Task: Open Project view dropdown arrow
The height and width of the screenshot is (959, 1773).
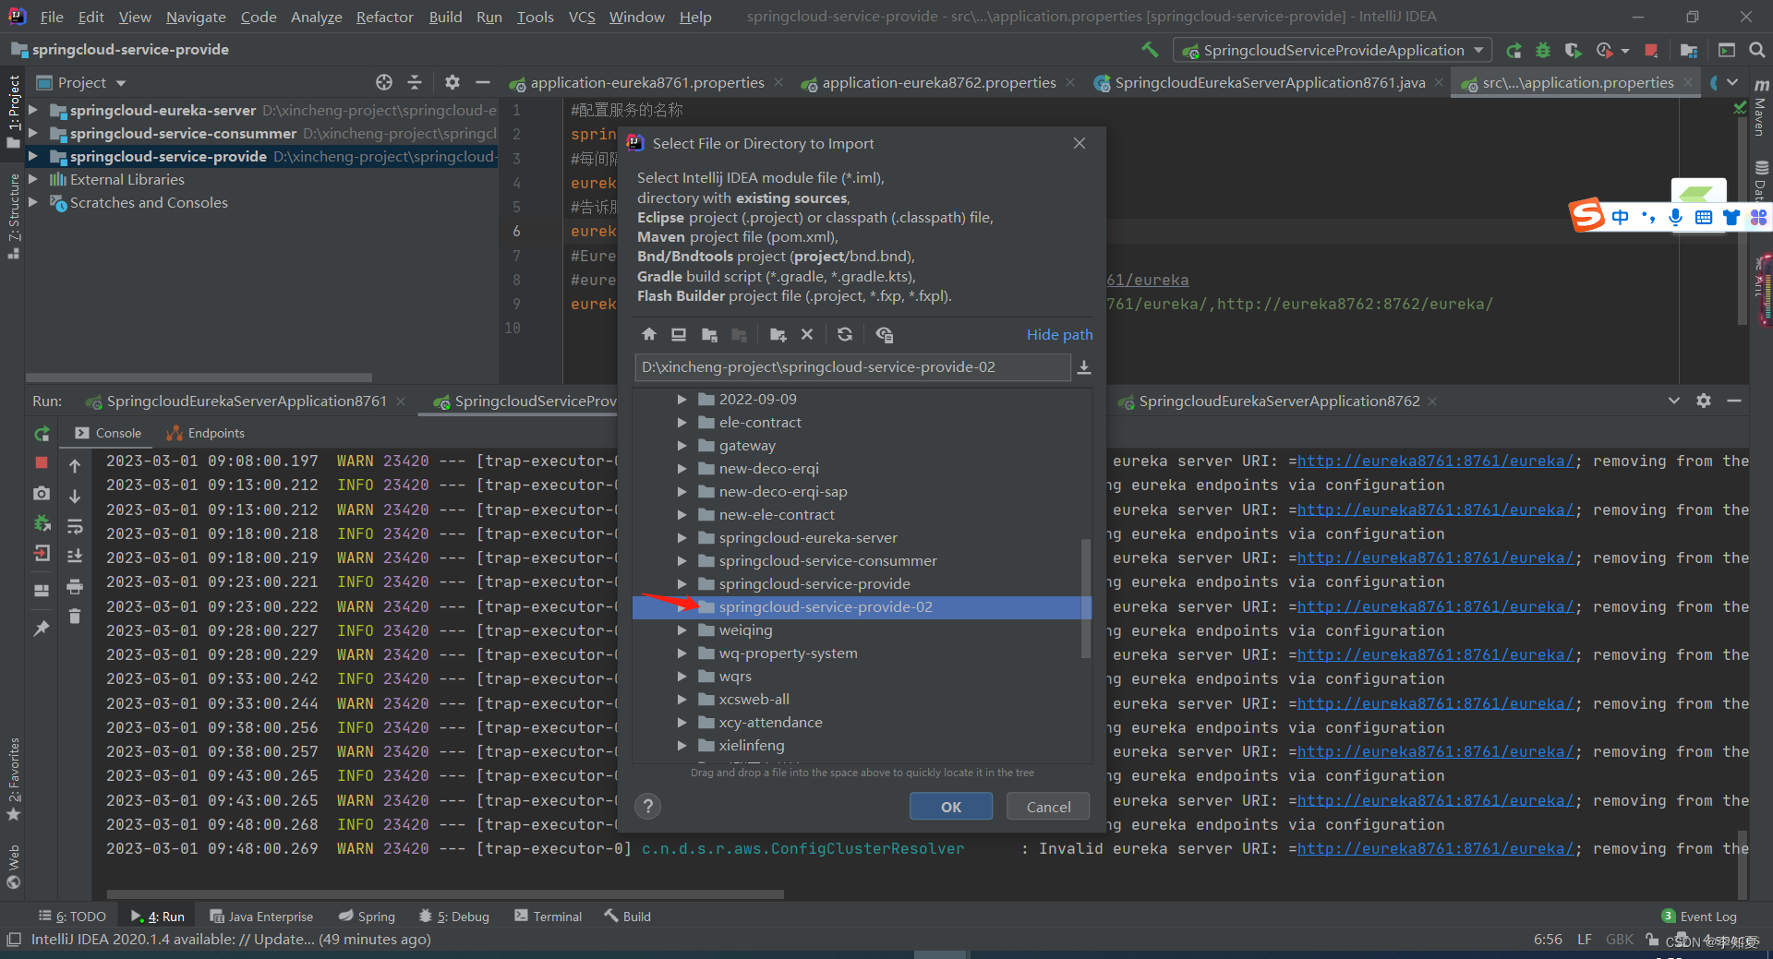Action: point(121,83)
